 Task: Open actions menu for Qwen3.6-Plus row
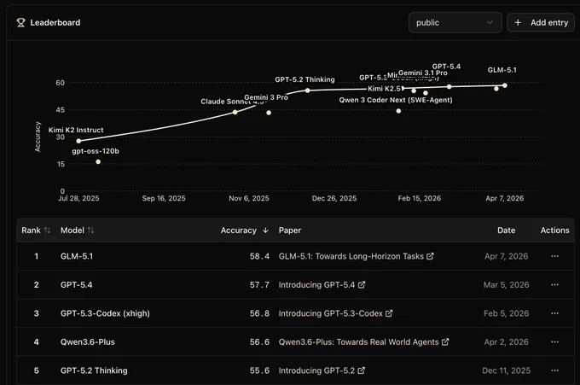click(554, 341)
